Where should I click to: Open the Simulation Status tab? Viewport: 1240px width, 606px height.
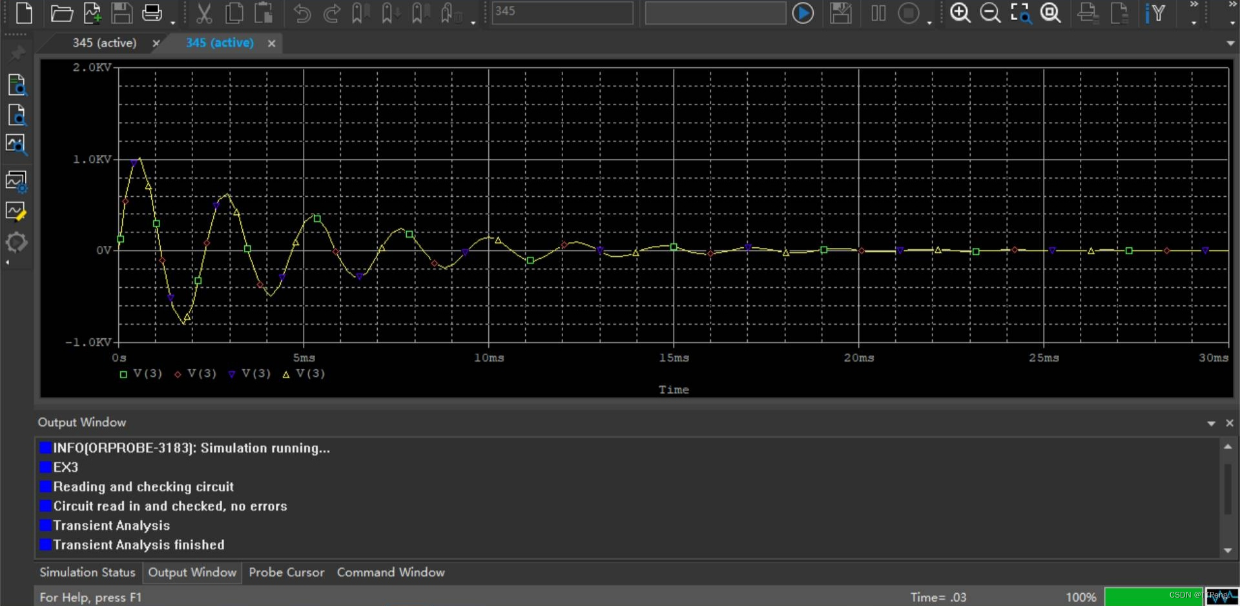(x=87, y=572)
